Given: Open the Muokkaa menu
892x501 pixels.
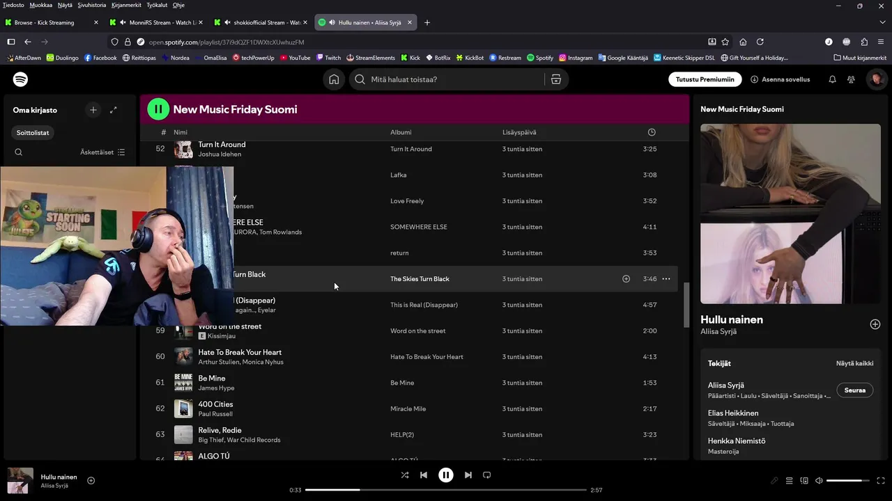Looking at the screenshot, I should (x=41, y=5).
